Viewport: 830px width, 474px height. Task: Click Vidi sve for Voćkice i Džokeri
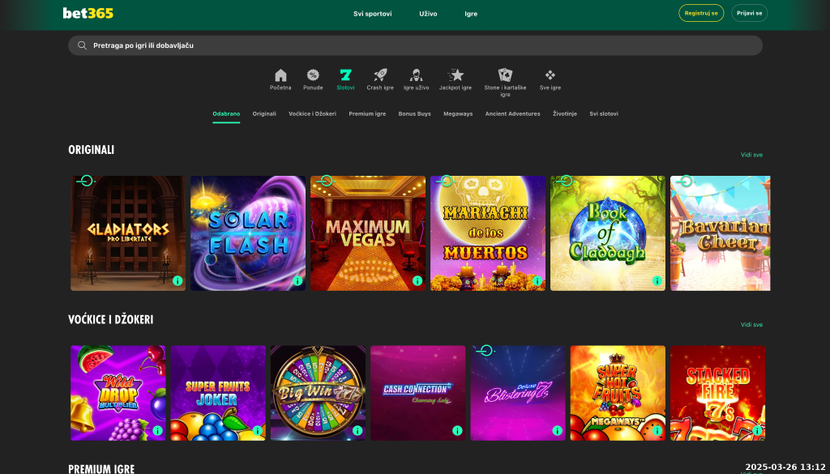pyautogui.click(x=751, y=325)
